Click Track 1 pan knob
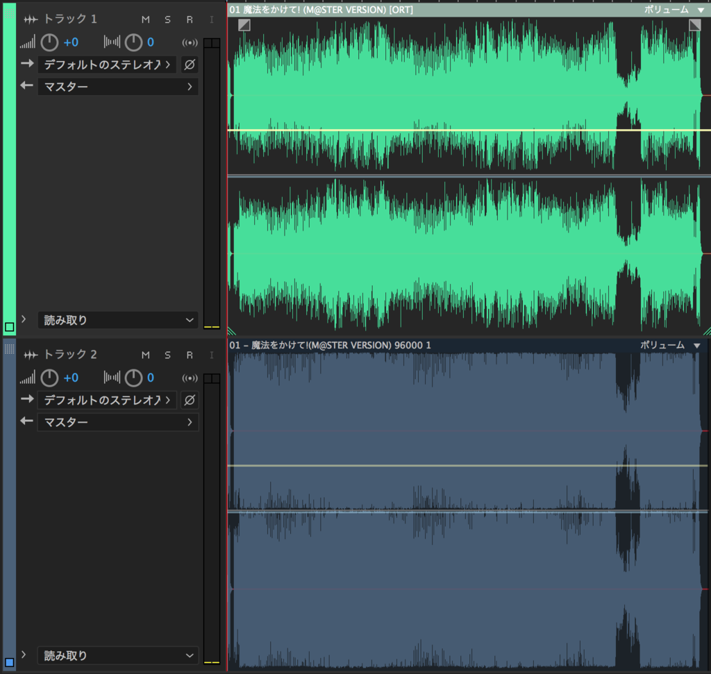The width and height of the screenshot is (711, 674). (134, 42)
